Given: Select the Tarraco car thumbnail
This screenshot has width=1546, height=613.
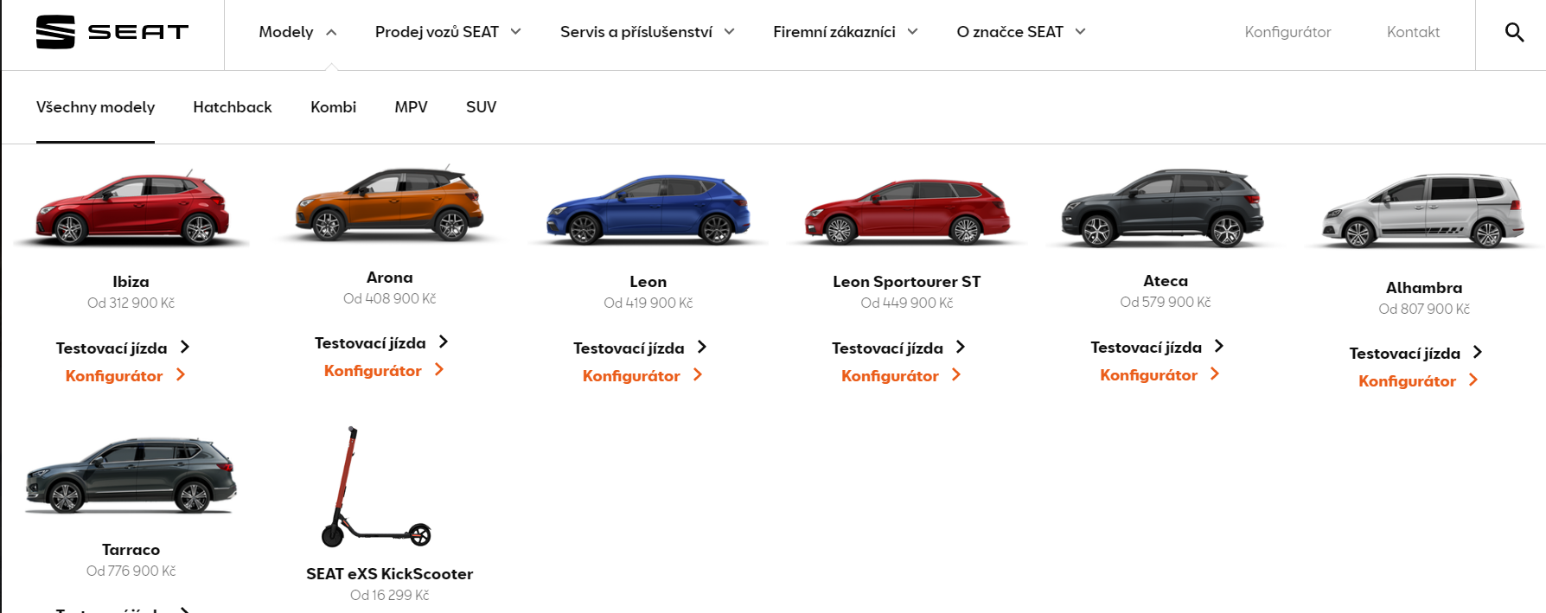Looking at the screenshot, I should 131,476.
